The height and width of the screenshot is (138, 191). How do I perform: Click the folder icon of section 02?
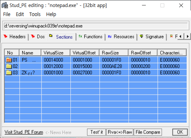[9, 66]
